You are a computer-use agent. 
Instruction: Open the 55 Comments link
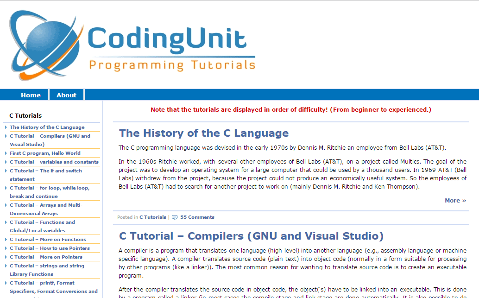point(197,217)
